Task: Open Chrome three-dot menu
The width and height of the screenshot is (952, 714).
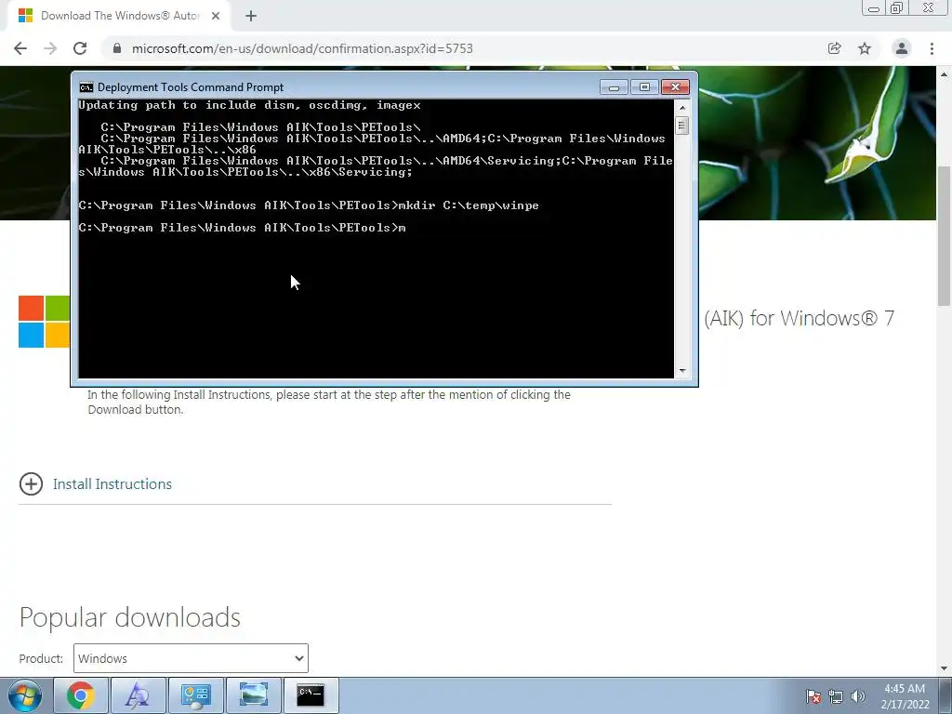Action: pos(932,48)
